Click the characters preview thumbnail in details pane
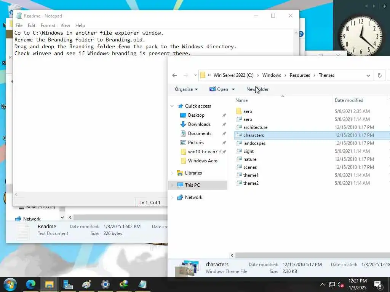The height and width of the screenshot is (292, 390). pos(187,268)
